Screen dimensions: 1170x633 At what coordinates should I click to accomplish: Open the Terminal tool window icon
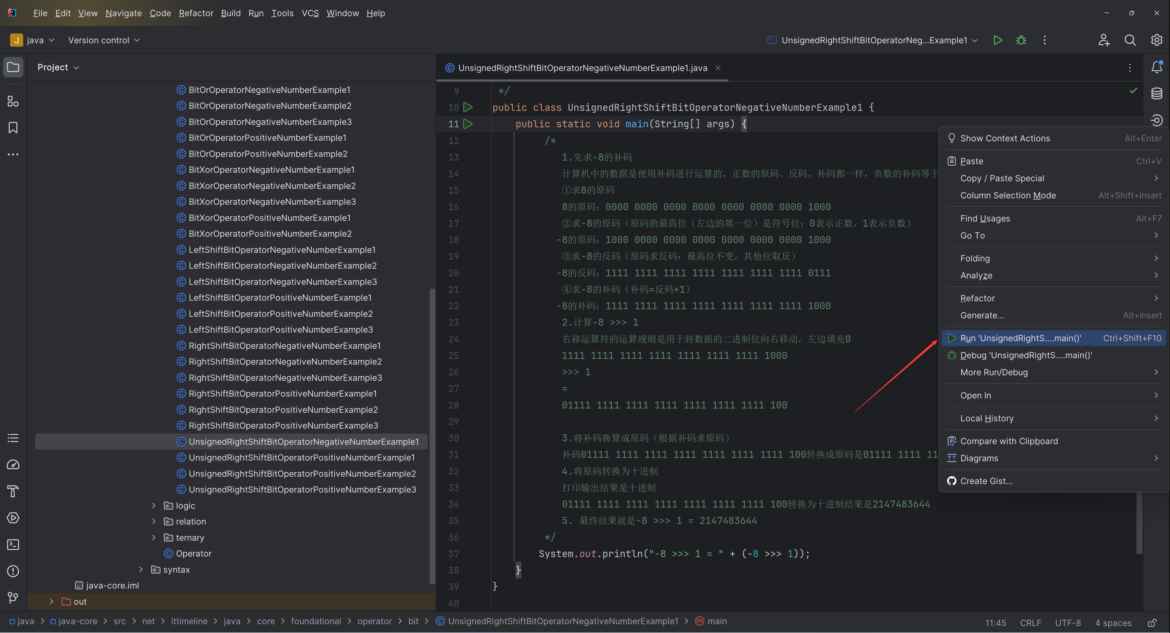(13, 544)
